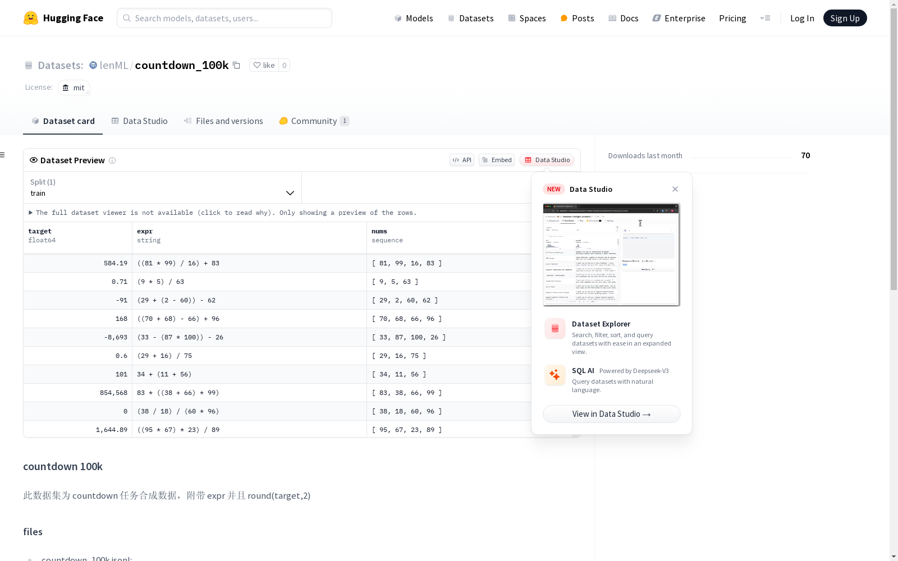Screen dimensions: 898x561
Task: Open the Community tab
Action: coord(314,121)
